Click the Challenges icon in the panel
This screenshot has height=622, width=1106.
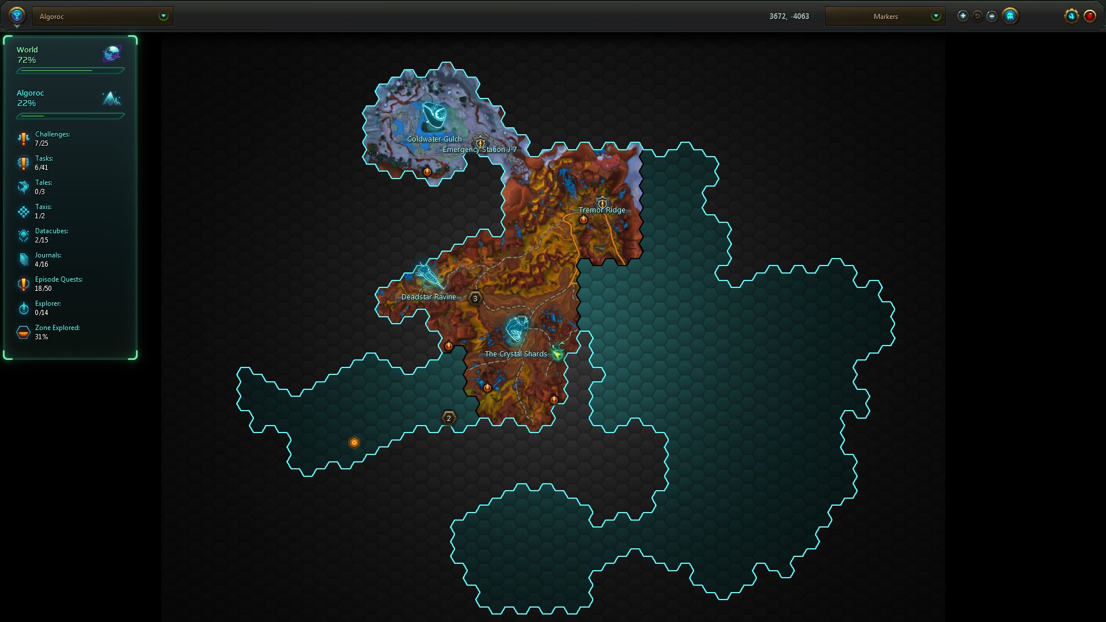[23, 139]
